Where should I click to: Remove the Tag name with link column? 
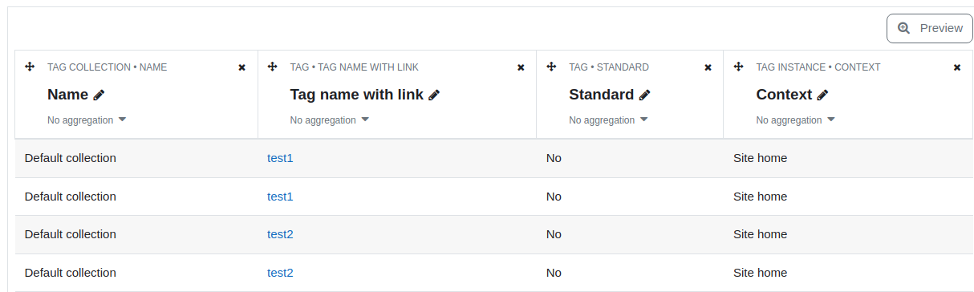[x=521, y=67]
